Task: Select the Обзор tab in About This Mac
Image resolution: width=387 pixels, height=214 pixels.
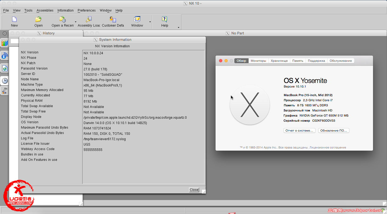Action: point(241,61)
